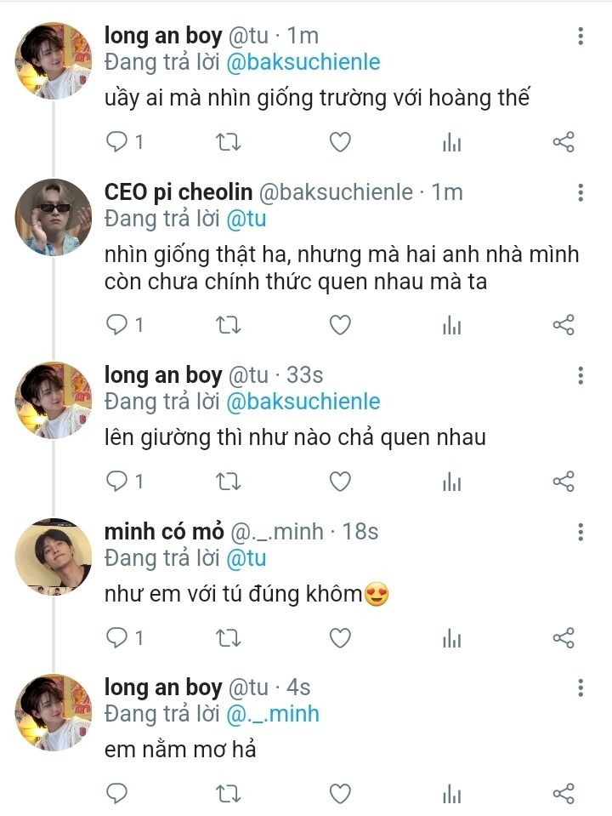The height and width of the screenshot is (816, 612).
Task: Retweet the "như em với tú" tweet
Action: (229, 637)
